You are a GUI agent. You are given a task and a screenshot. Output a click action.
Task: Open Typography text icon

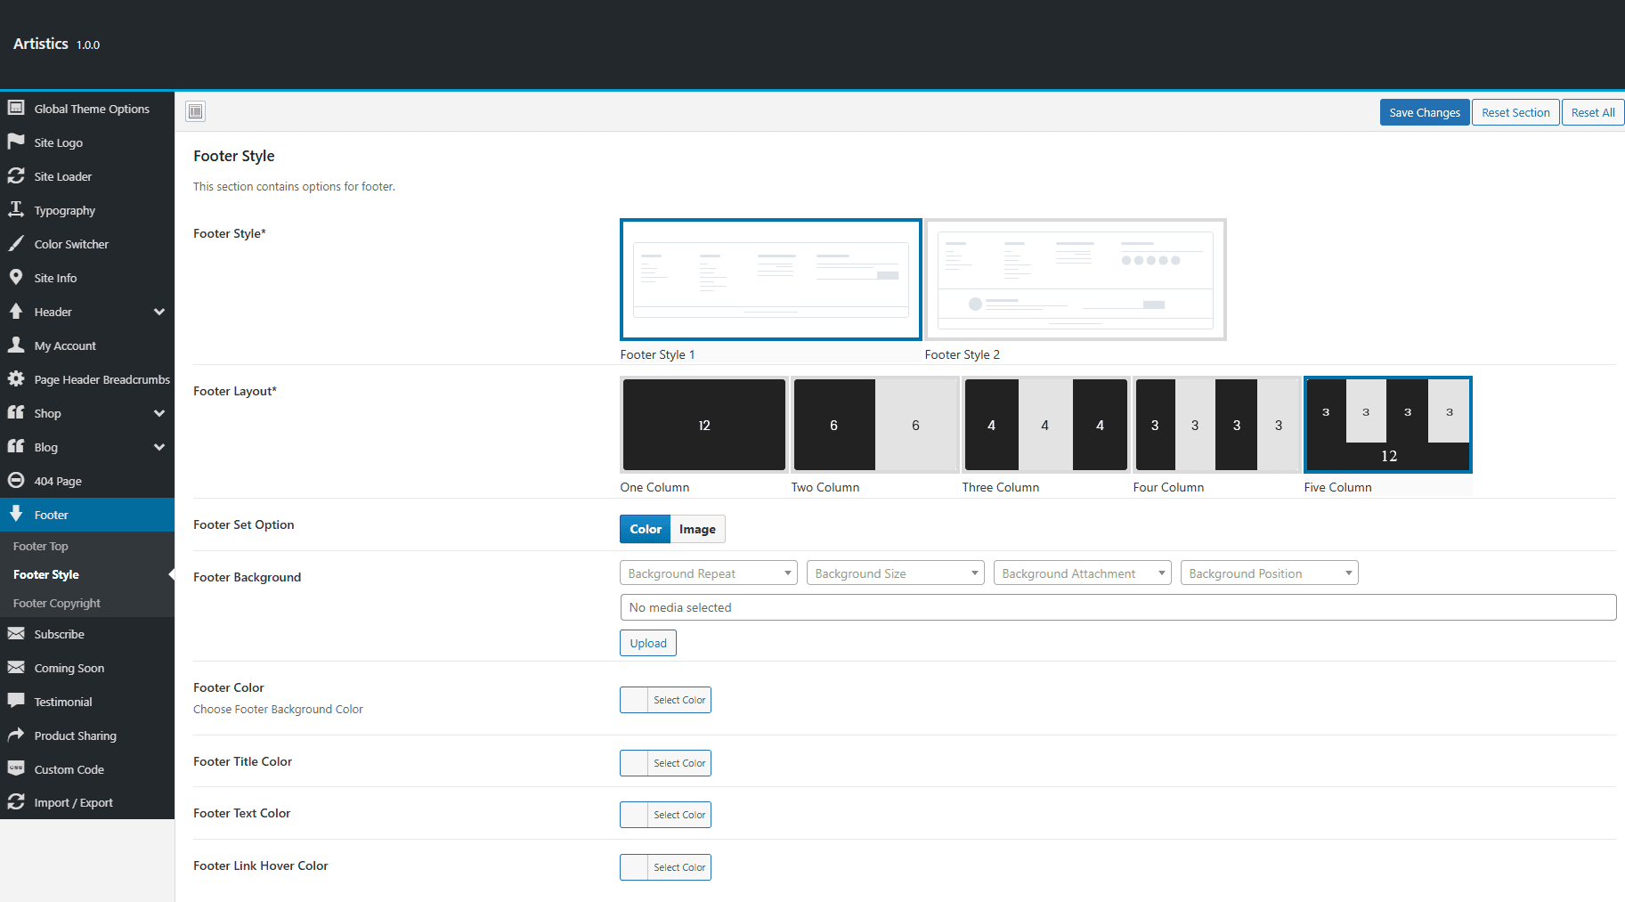tap(16, 209)
